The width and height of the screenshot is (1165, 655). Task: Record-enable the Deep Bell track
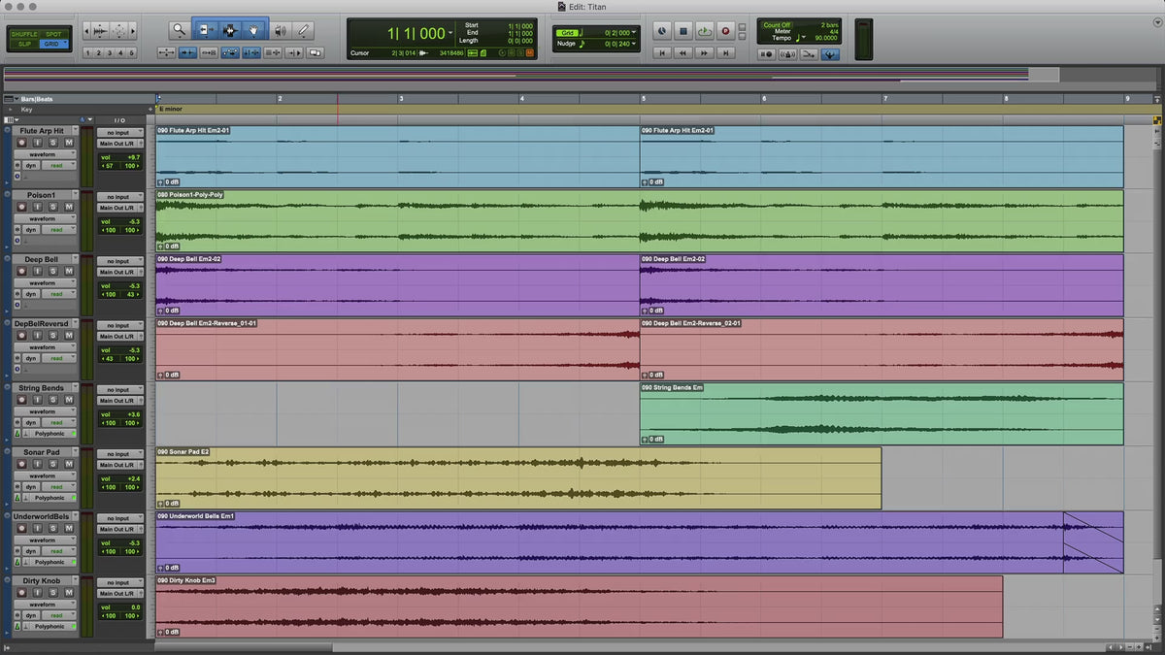pyautogui.click(x=21, y=272)
